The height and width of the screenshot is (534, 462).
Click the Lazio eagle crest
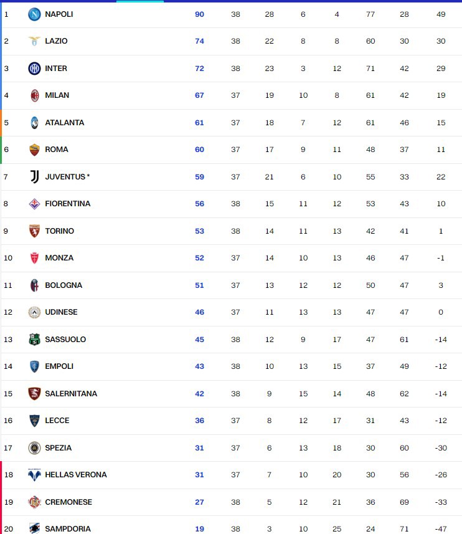tap(34, 41)
